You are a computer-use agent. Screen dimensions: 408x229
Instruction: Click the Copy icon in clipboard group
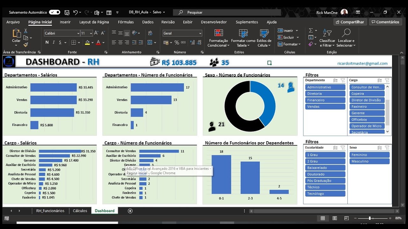[26, 38]
